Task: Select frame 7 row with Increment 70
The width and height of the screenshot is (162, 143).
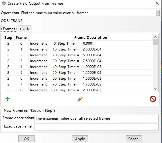Action: point(78,84)
